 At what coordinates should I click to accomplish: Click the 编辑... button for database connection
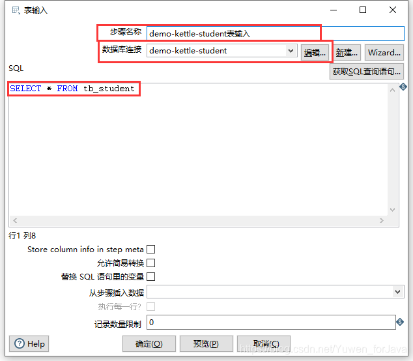click(x=315, y=52)
